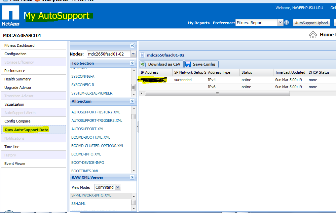Close the mdc2650fascl01-02 results panel
This screenshot has width=336, height=213.
coord(142,55)
